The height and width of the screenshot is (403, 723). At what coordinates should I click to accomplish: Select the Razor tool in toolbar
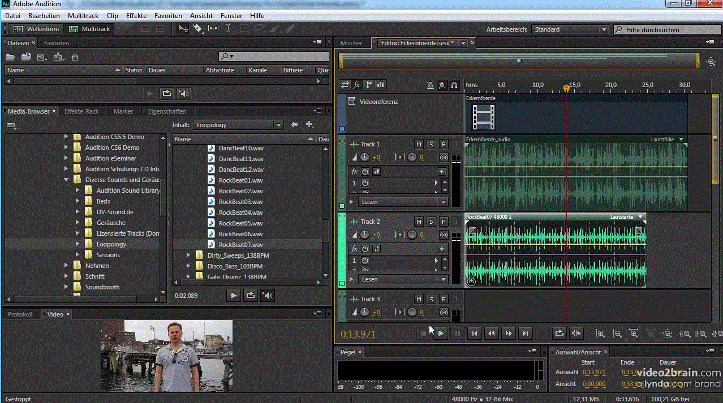pos(198,29)
